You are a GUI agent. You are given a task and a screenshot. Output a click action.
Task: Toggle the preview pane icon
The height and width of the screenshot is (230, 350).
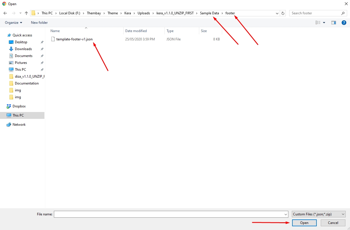click(x=334, y=23)
